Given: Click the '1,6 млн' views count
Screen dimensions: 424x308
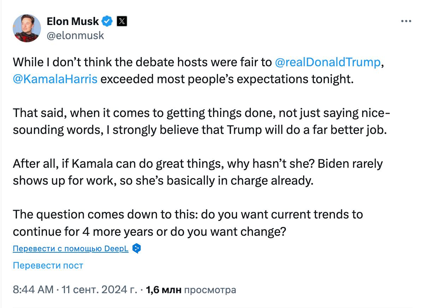Looking at the screenshot, I should 164,290.
